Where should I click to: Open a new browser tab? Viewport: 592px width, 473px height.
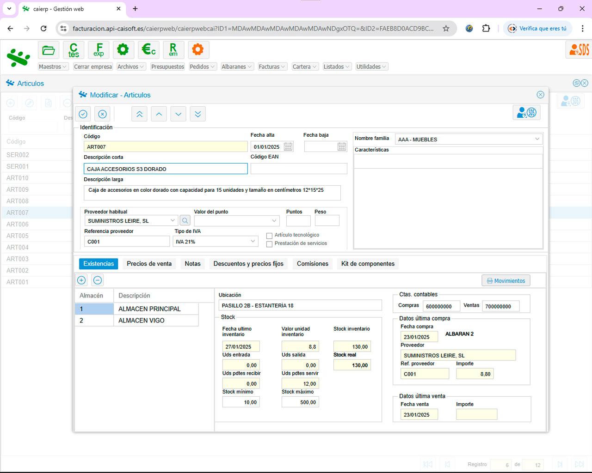(x=135, y=9)
